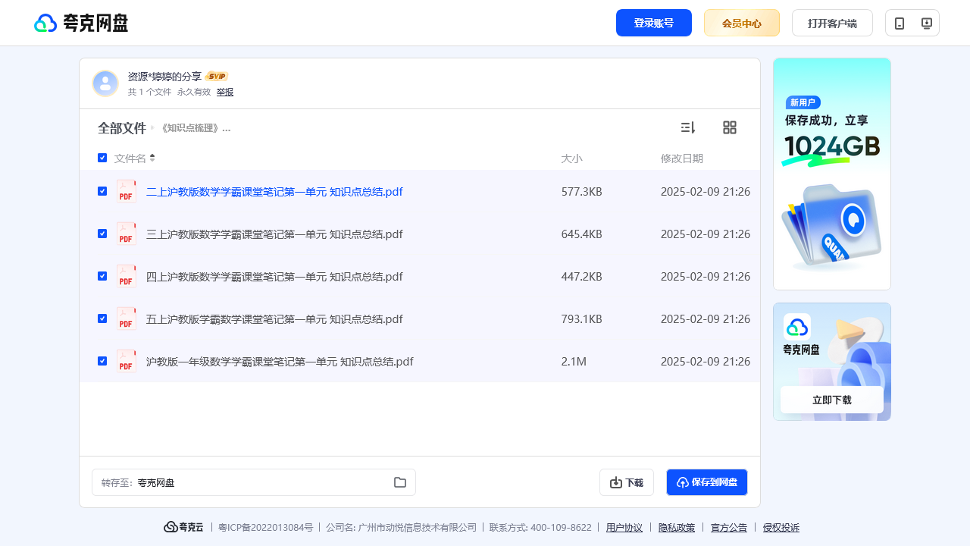Click the 永久有效 validity text
970x546 pixels.
(194, 92)
